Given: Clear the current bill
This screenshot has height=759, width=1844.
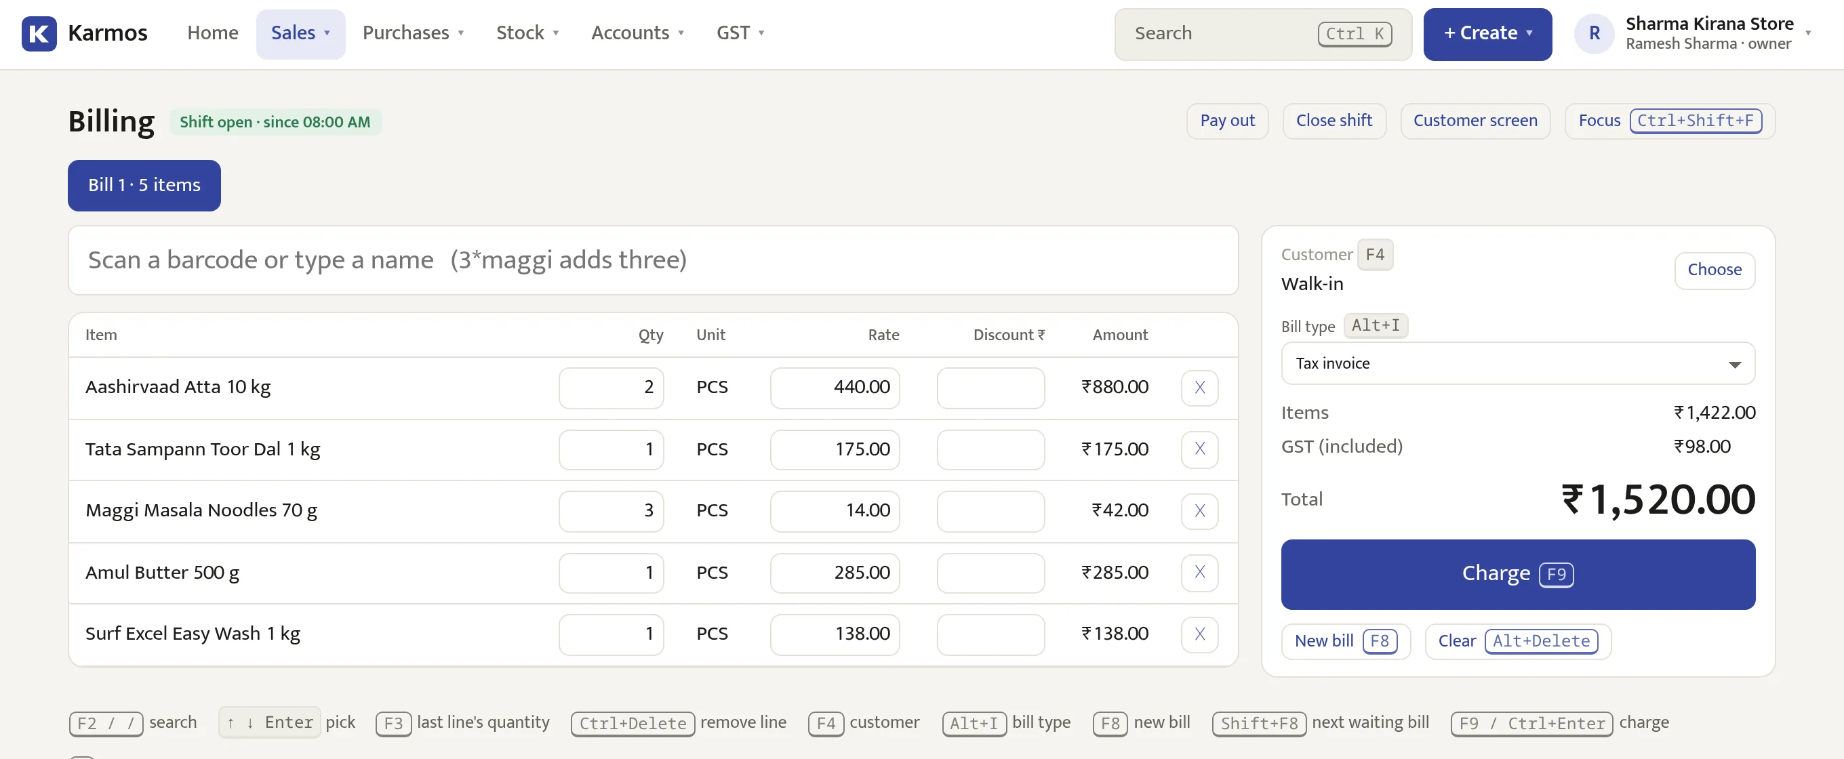Looking at the screenshot, I should point(1518,641).
